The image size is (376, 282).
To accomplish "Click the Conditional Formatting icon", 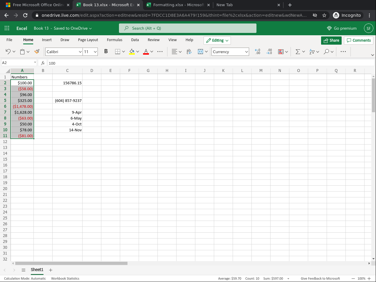I will coord(281,52).
